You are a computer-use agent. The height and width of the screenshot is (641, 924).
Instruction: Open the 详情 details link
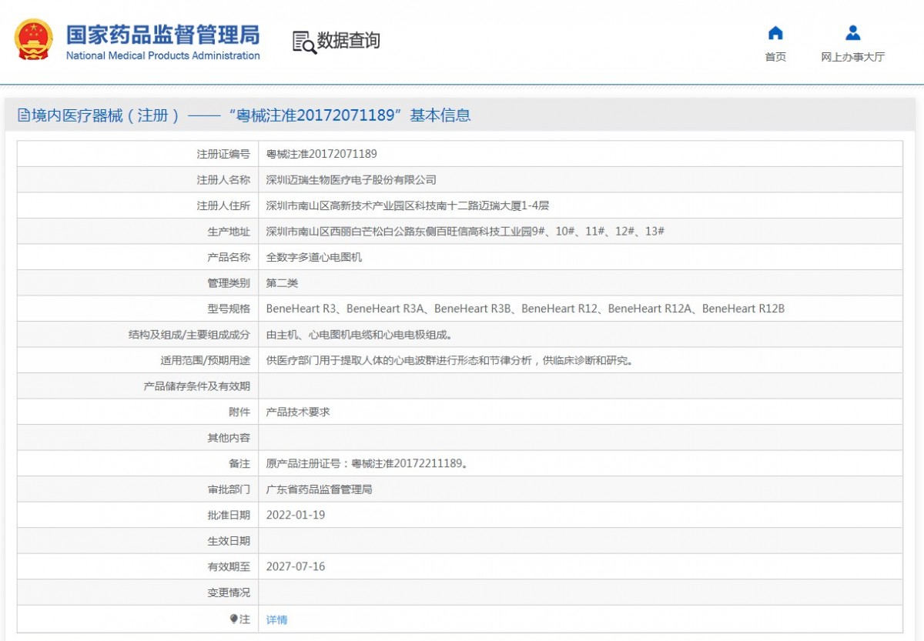click(x=277, y=619)
